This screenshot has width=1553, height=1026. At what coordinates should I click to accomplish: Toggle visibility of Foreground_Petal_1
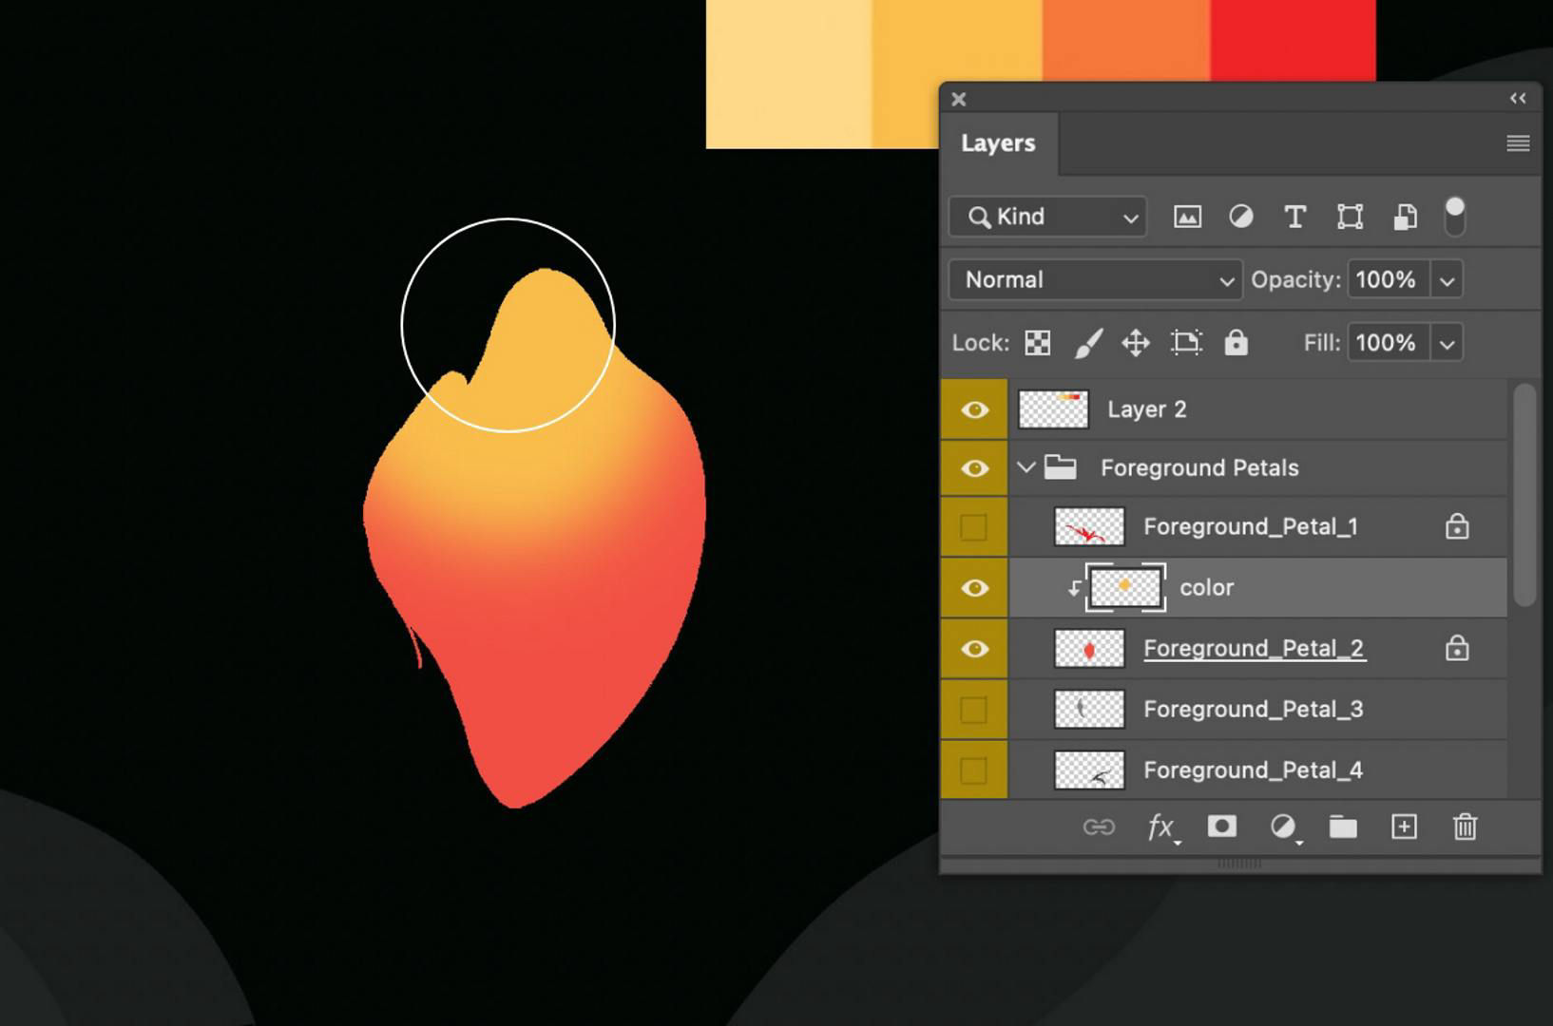click(972, 526)
